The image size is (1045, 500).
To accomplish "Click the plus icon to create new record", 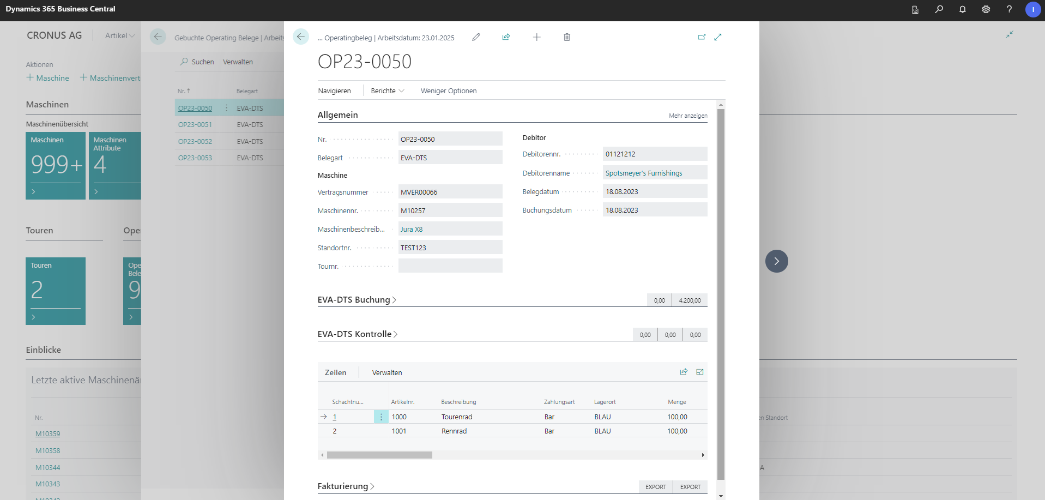I will click(x=536, y=37).
